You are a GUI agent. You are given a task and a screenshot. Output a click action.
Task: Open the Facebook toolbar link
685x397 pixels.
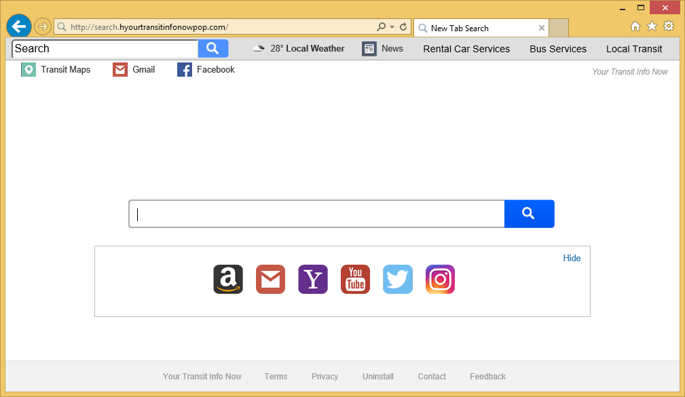tap(216, 69)
